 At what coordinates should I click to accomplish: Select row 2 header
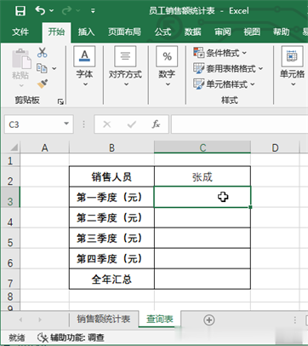point(10,176)
